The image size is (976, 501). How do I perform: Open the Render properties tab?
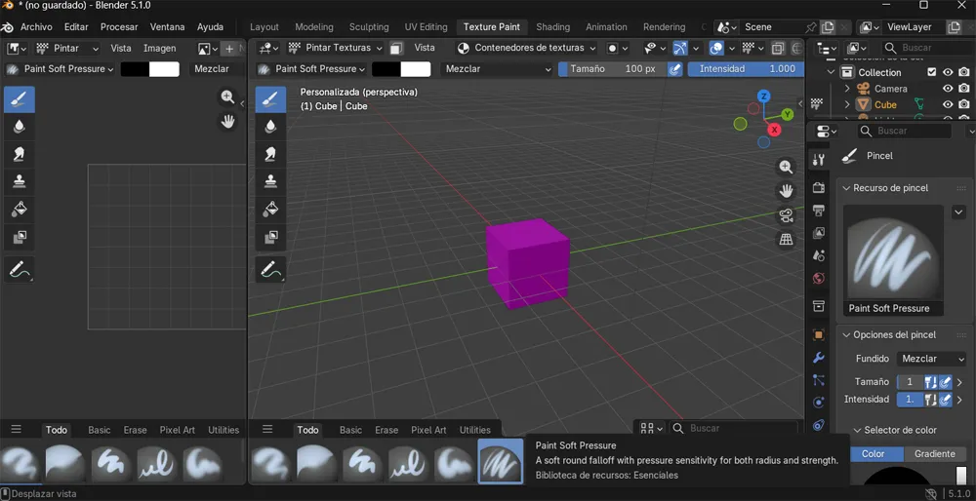tap(819, 187)
